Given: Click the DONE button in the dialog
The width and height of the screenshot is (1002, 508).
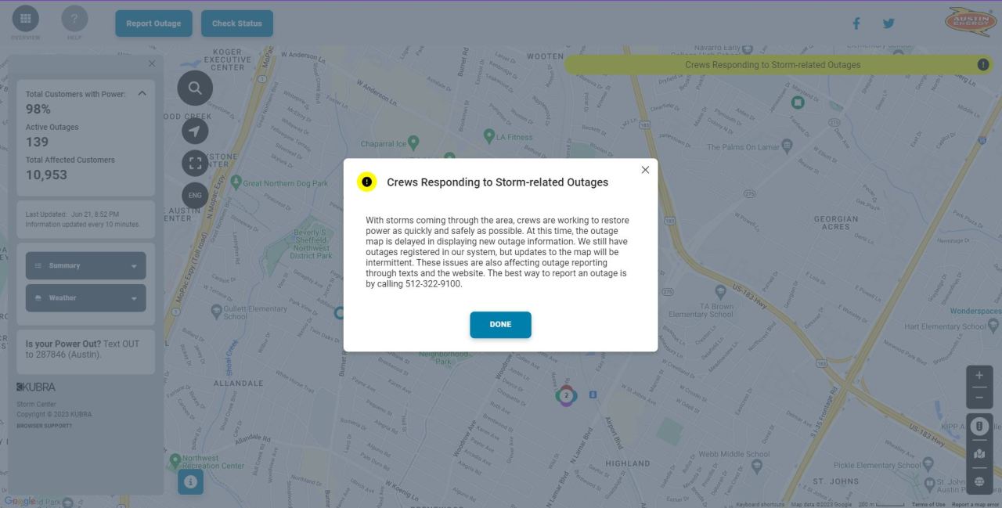Looking at the screenshot, I should pos(500,325).
